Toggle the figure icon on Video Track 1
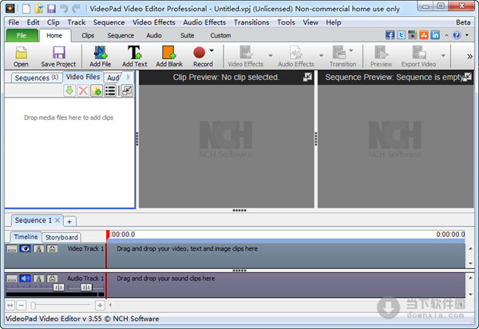The image size is (479, 329). click(x=39, y=248)
